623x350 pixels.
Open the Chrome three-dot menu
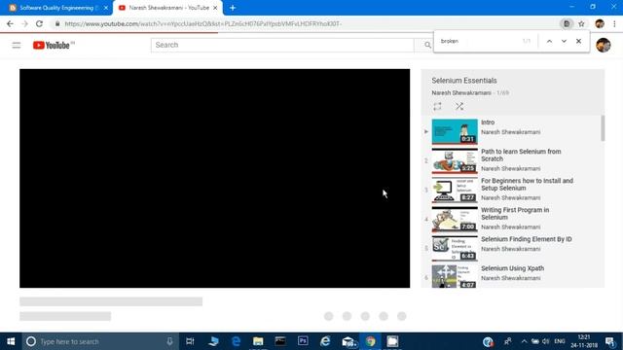pyautogui.click(x=614, y=23)
